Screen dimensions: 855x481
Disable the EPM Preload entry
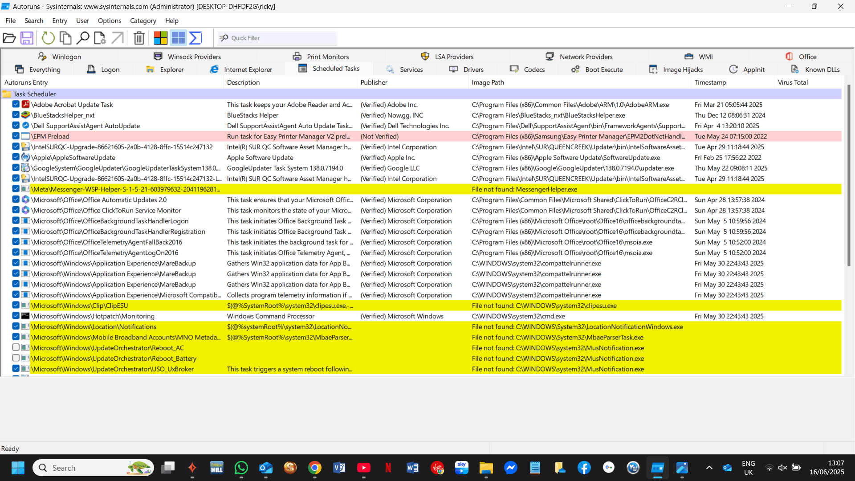point(16,136)
